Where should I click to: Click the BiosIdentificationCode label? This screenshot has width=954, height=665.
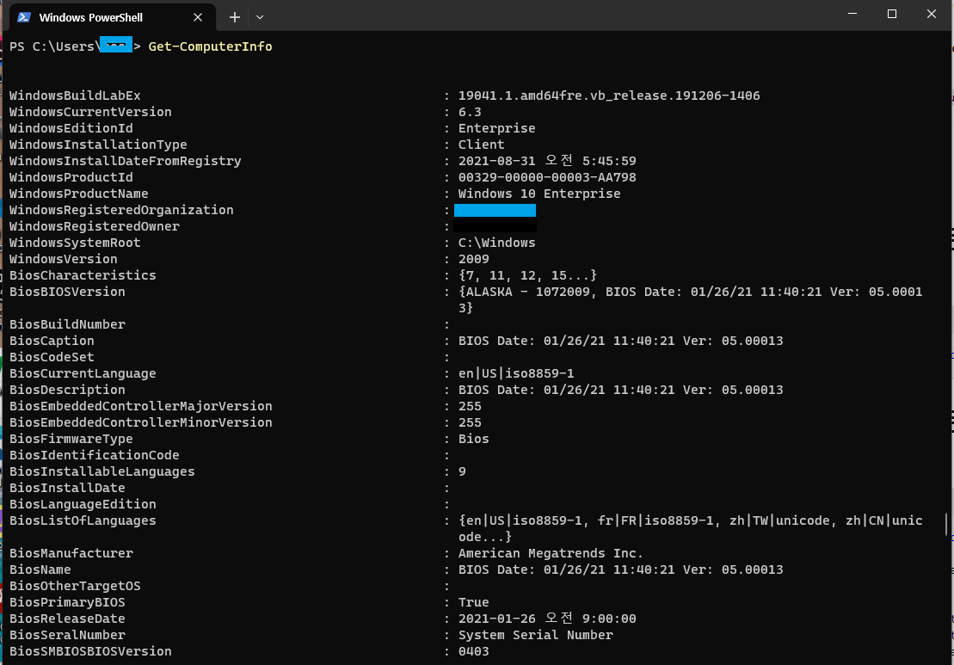[95, 455]
